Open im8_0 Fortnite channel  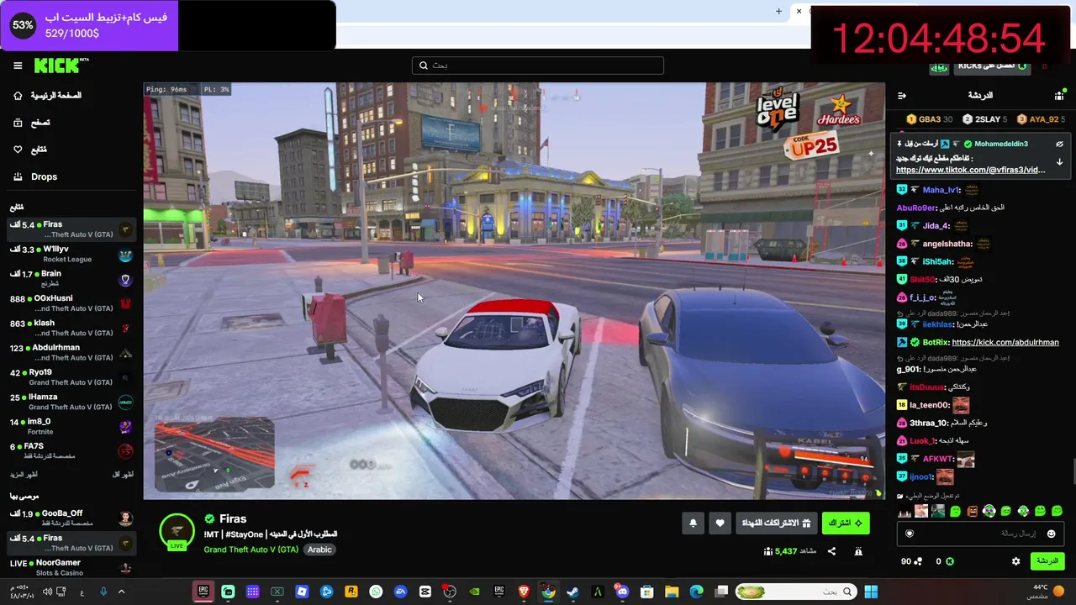tap(71, 426)
